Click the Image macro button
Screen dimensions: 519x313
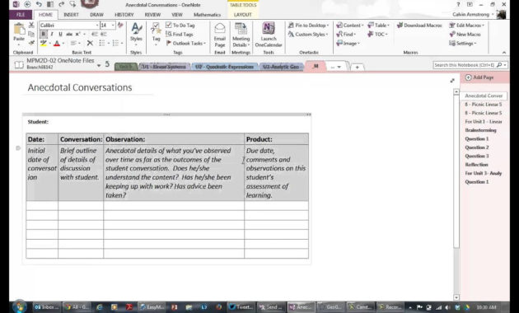pos(348,43)
